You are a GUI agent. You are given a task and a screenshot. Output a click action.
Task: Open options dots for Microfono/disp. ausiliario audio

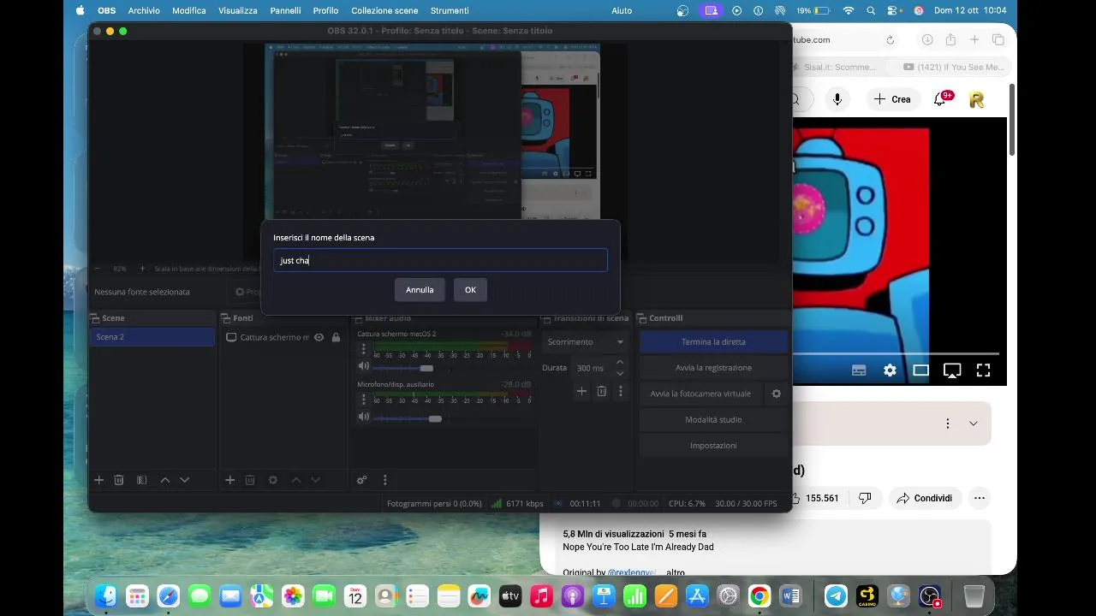pyautogui.click(x=364, y=400)
